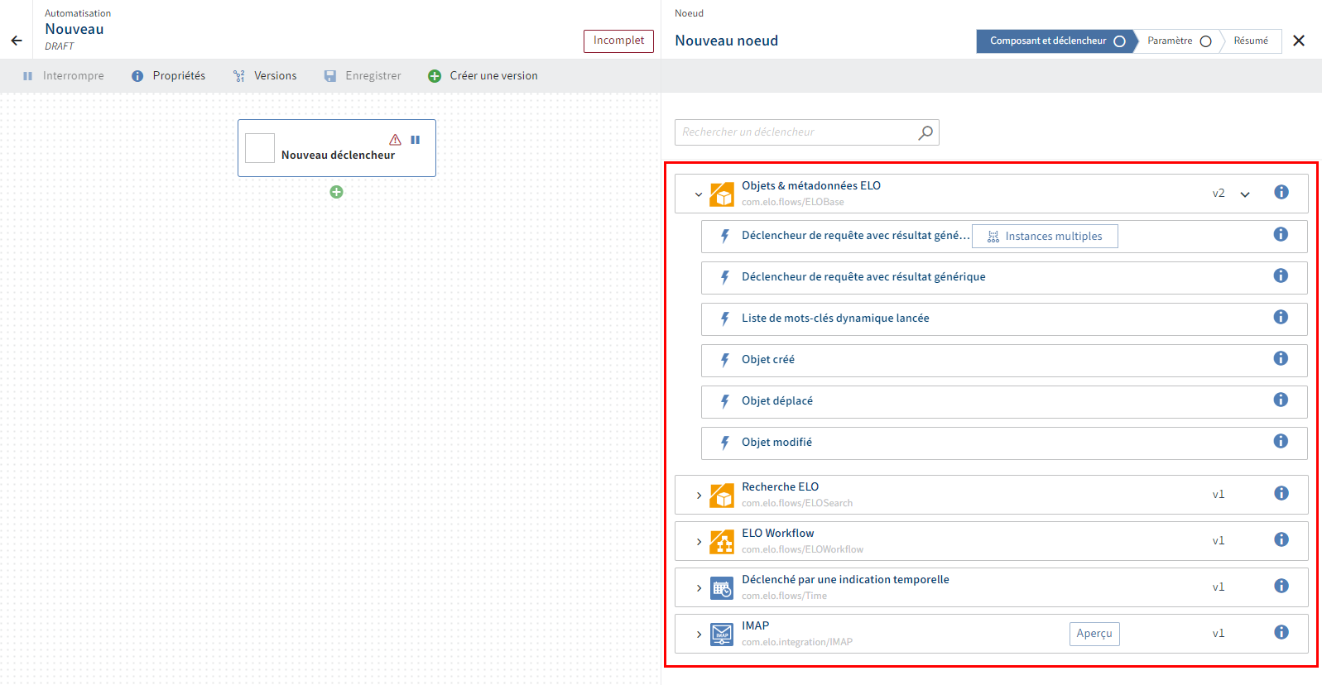Open the v2 version dropdown
Screen dimensions: 1322x685
pos(1245,194)
